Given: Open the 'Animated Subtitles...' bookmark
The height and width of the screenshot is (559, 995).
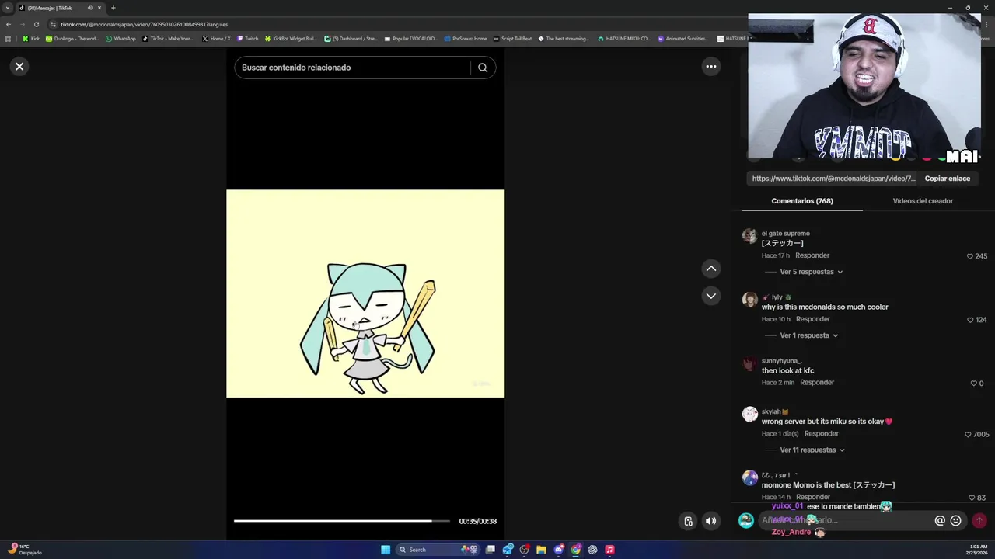Looking at the screenshot, I should click(683, 39).
